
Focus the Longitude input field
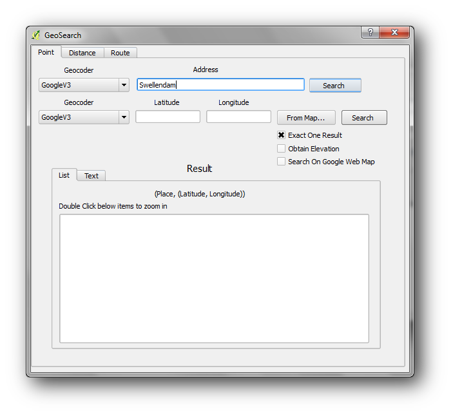[238, 117]
